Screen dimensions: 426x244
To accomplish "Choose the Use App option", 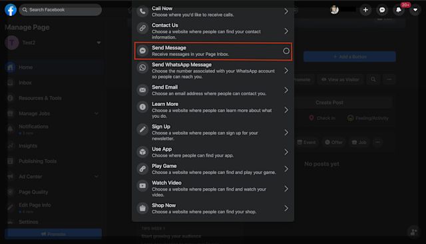I will pos(213,152).
